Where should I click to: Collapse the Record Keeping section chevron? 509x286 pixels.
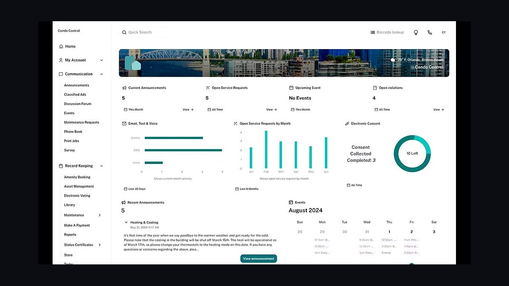coord(101,166)
